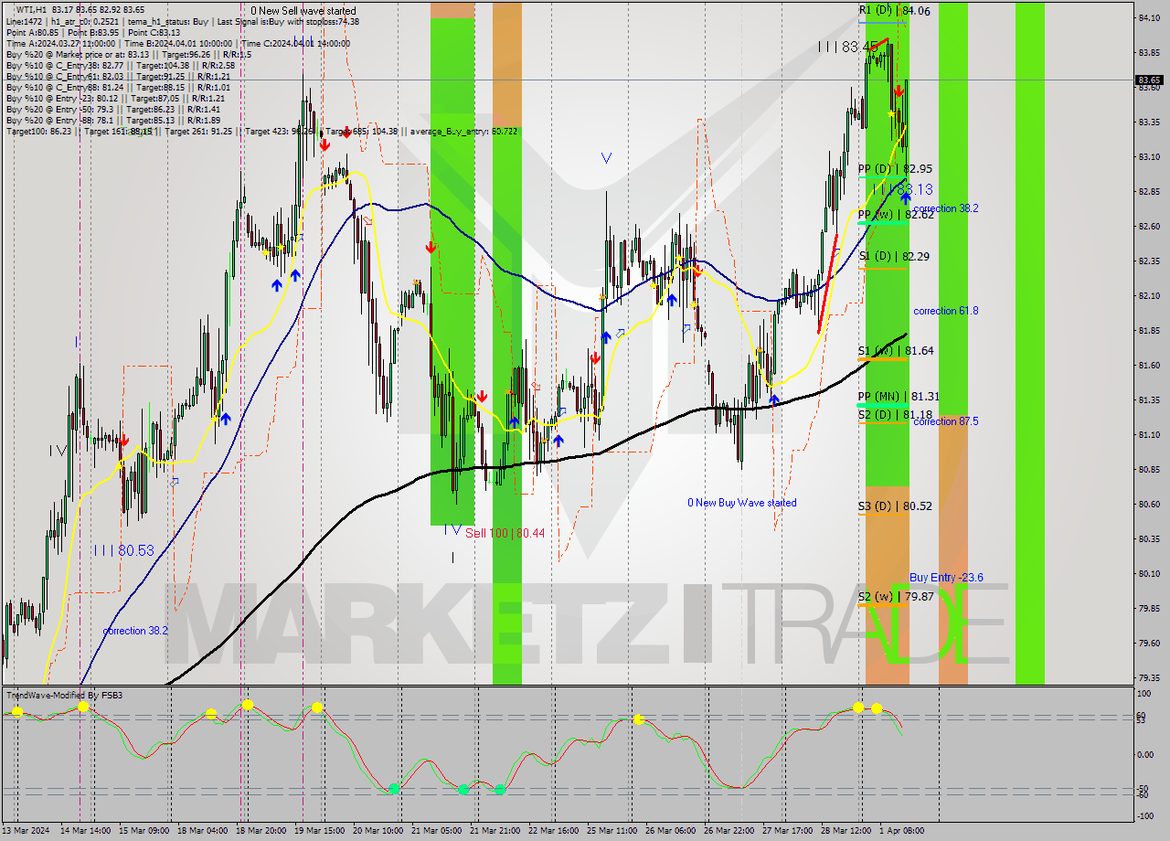Click the 'Buy %20 @ Entry -88: 78.1' line

click(112, 120)
